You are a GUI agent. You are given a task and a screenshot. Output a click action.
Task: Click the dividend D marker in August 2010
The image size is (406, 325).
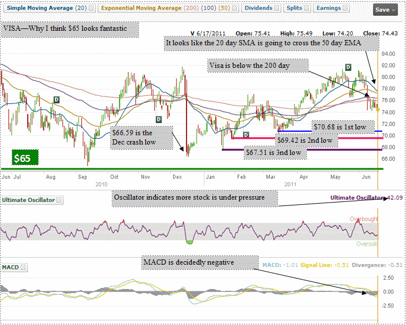click(x=56, y=100)
